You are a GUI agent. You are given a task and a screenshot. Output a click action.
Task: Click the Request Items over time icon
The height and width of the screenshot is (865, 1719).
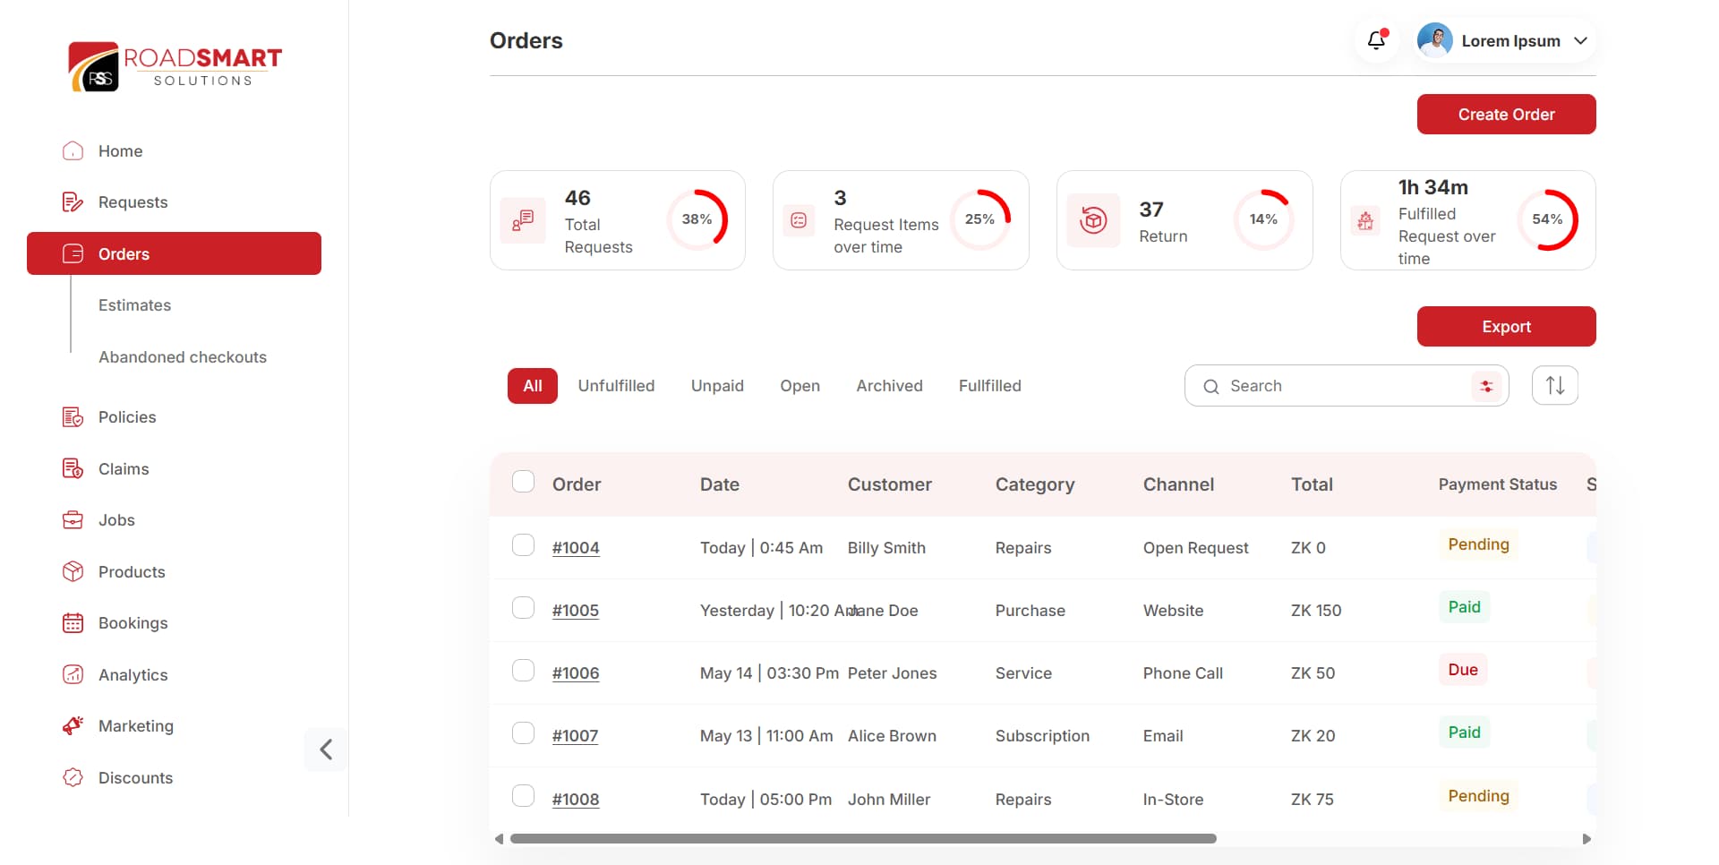(x=799, y=220)
